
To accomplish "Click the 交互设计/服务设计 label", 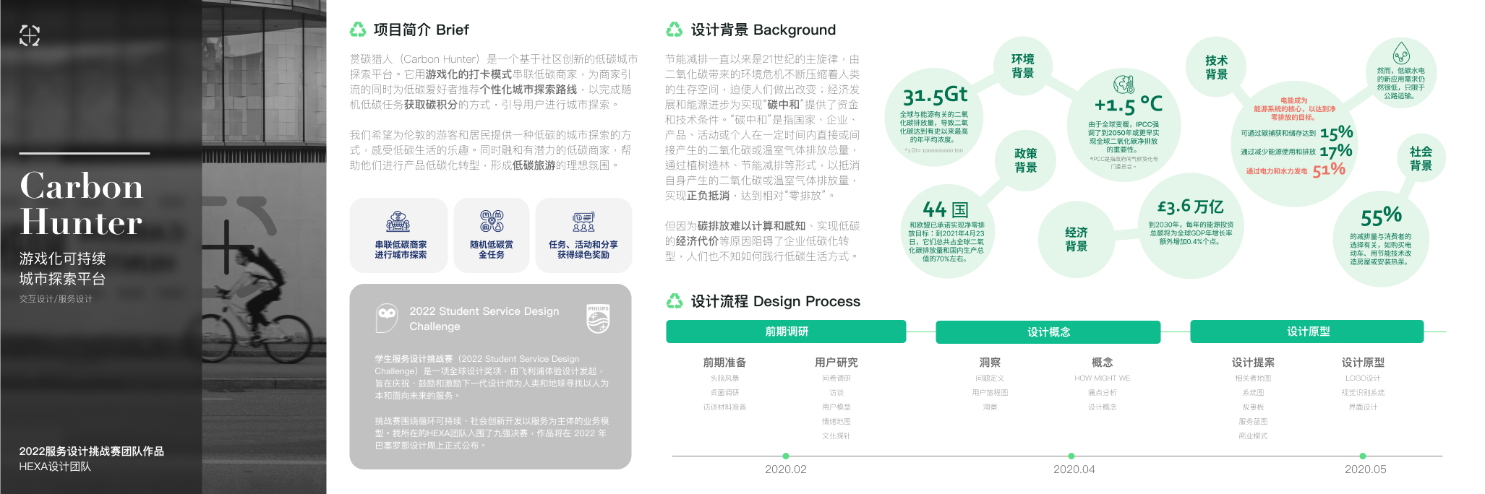I will pos(56,299).
